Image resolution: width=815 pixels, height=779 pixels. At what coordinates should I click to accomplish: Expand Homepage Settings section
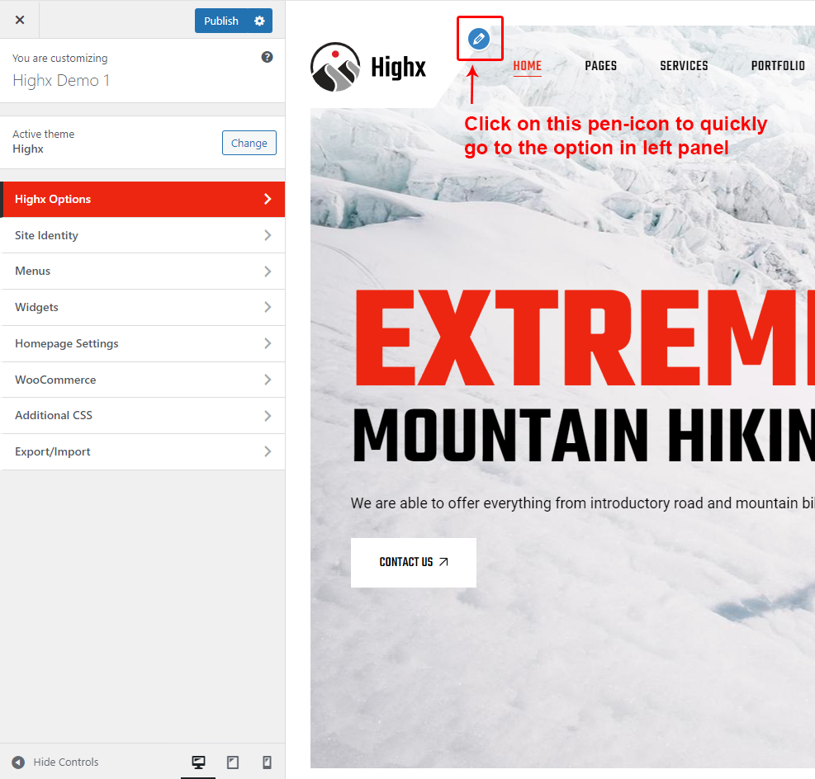(143, 343)
